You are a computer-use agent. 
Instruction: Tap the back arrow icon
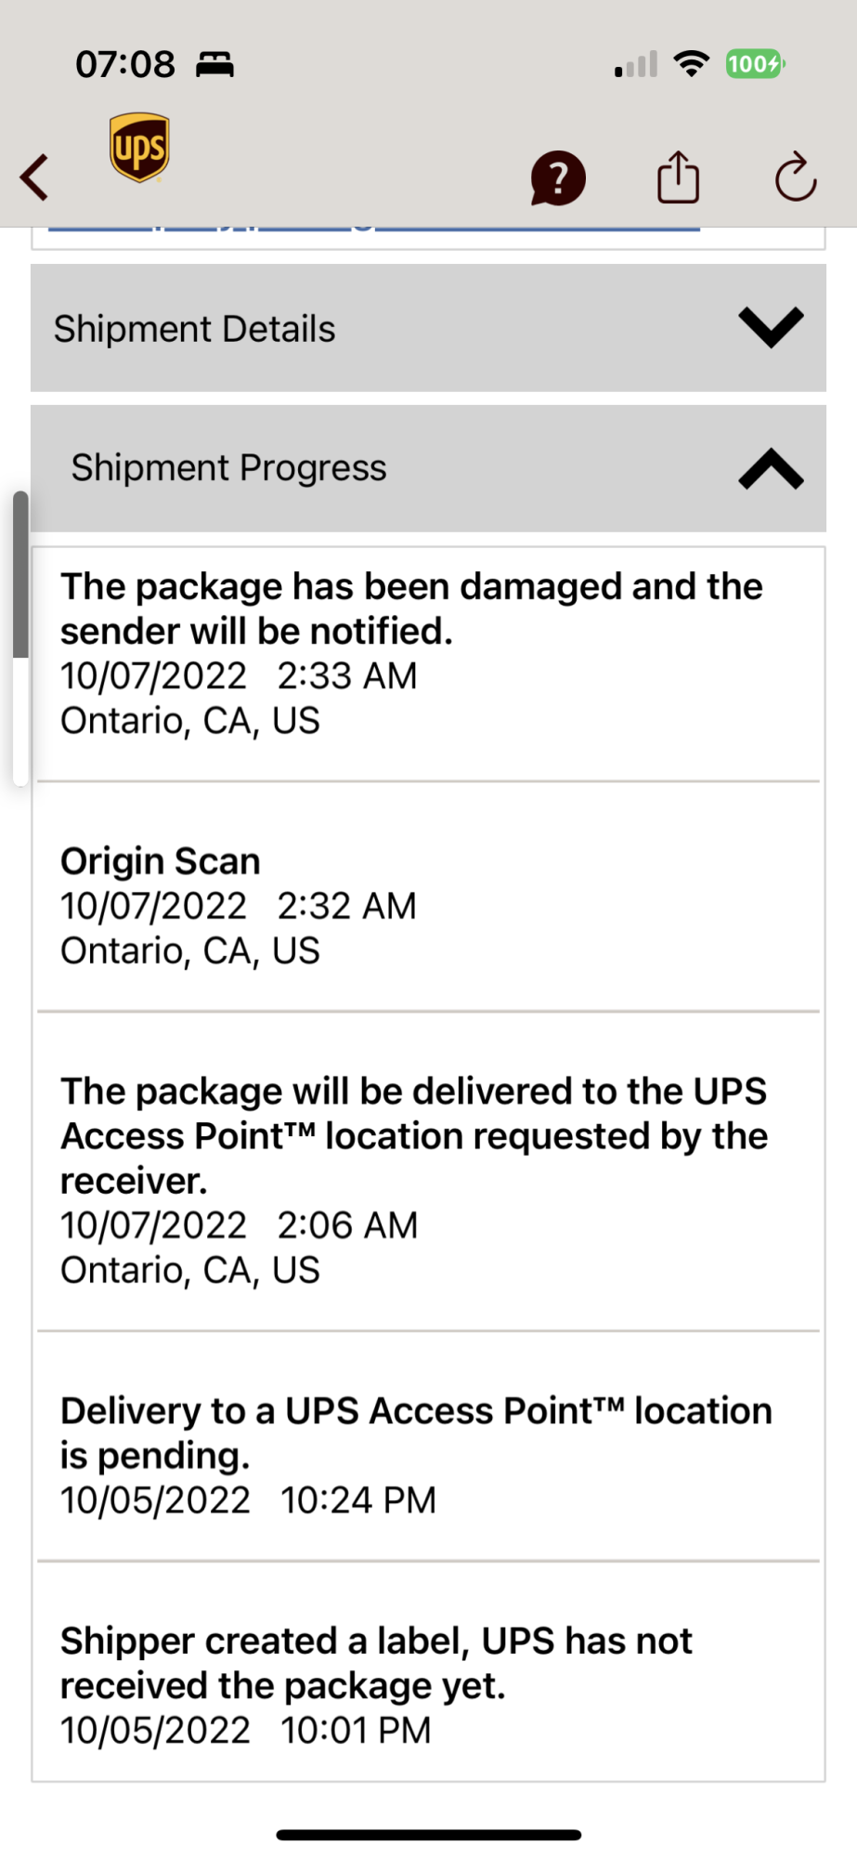point(35,177)
